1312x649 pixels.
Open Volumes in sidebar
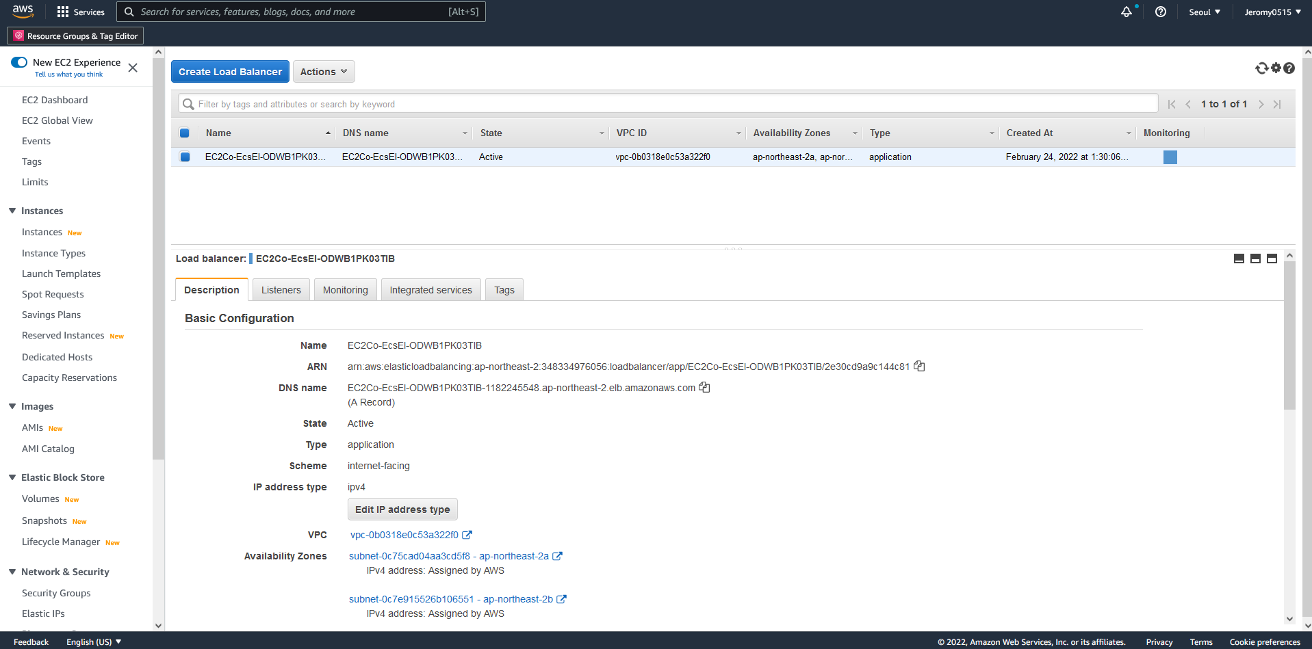click(40, 499)
